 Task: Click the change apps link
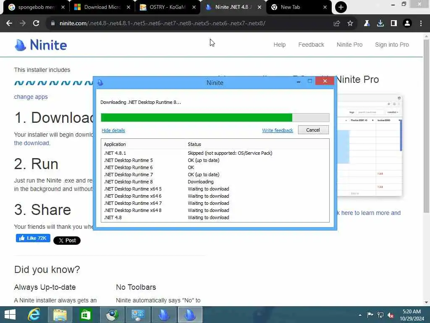tap(31, 97)
